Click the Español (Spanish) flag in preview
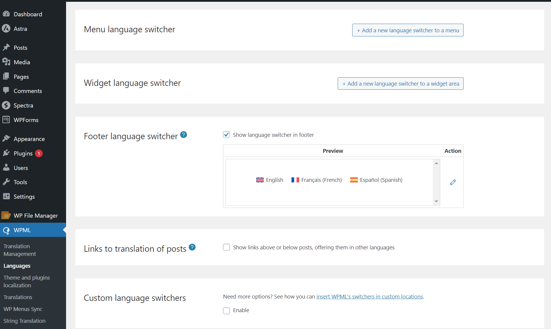Screen dimensions: 551x329 click(354, 180)
